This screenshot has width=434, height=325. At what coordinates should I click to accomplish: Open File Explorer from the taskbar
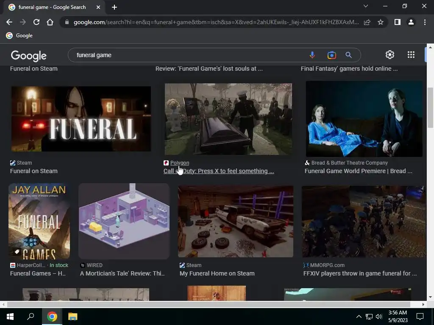72,317
